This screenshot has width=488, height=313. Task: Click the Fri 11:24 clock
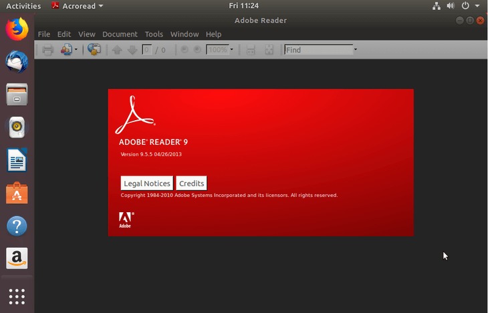[244, 5]
